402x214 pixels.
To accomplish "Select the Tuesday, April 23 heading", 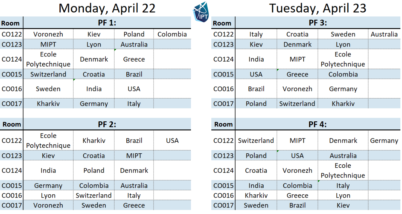I will click(318, 8).
